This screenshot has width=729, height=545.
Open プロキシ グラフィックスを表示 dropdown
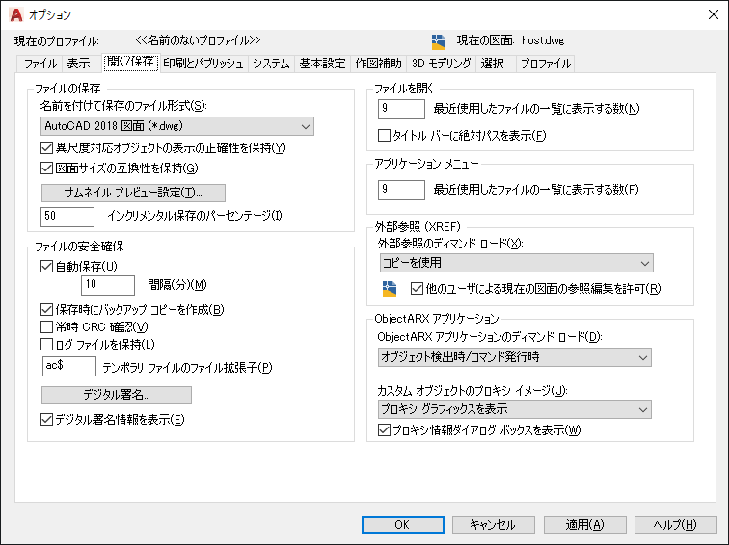click(x=514, y=409)
